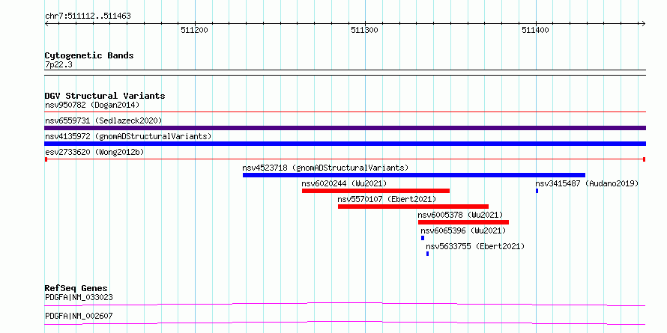Click the right arrow of the ruler
Viewport: 667px width, 333px height.
click(643, 23)
